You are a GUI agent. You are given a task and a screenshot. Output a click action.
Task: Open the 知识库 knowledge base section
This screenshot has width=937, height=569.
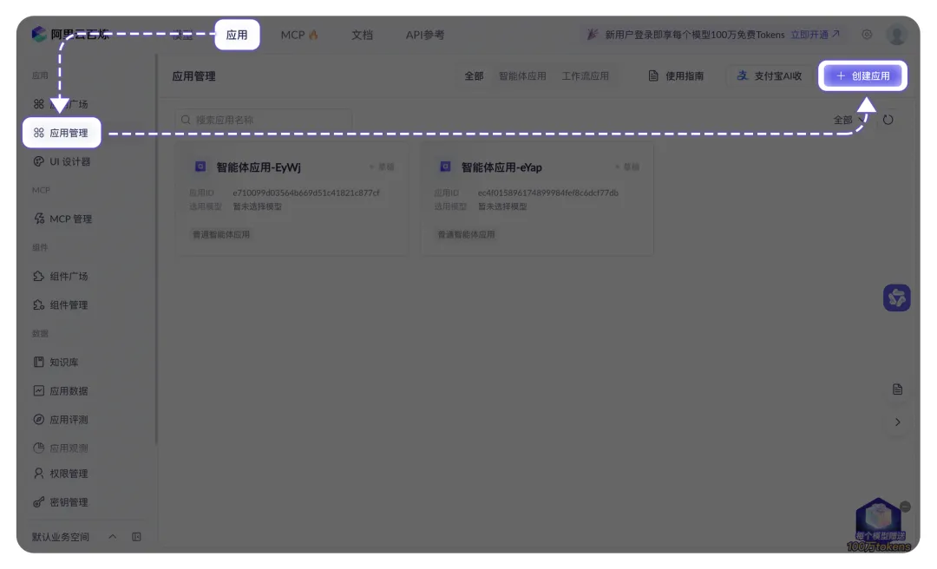click(59, 362)
